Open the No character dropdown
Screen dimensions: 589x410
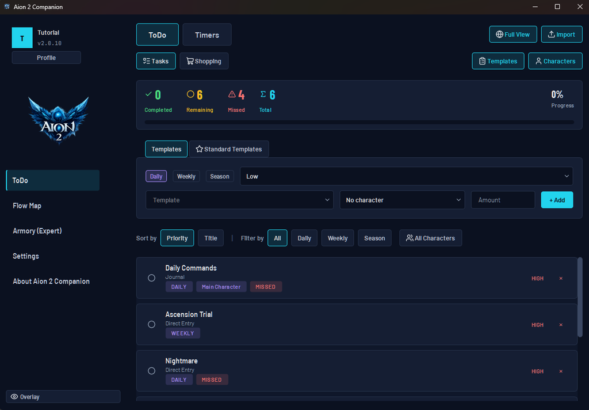[402, 200]
